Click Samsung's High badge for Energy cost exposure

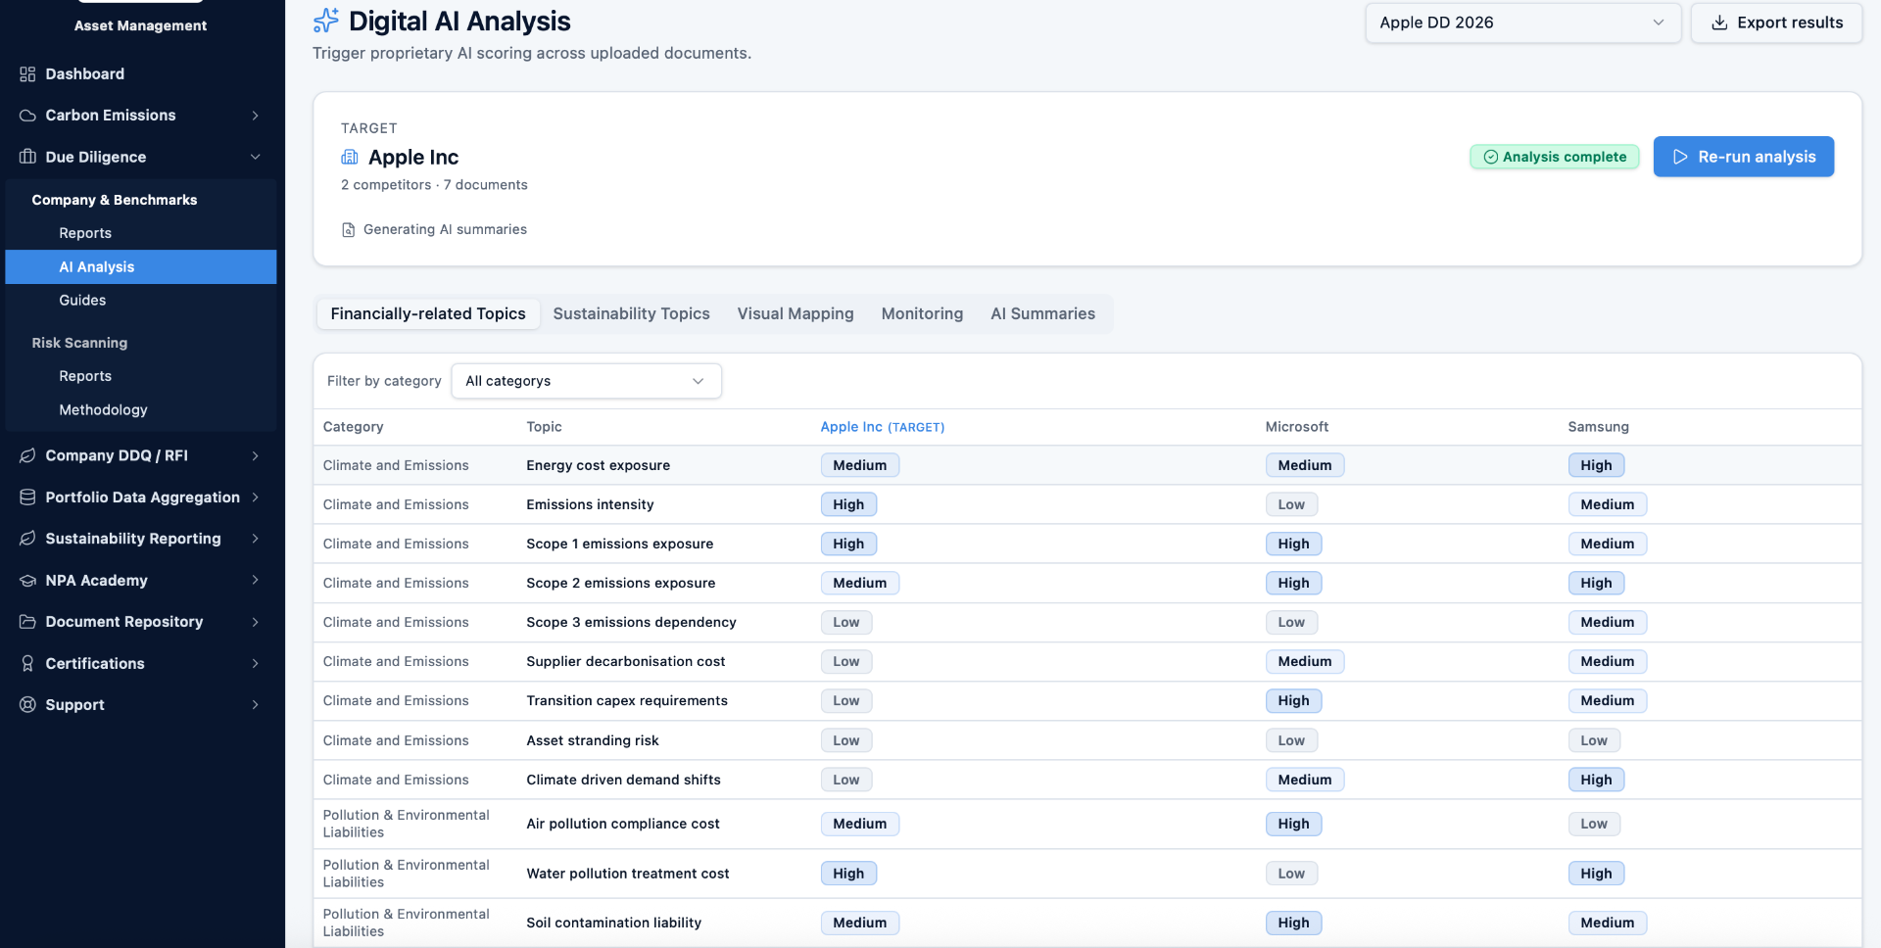(1596, 466)
